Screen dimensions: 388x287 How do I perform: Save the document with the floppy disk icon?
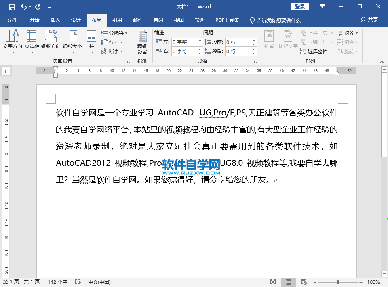pyautogui.click(x=12, y=7)
